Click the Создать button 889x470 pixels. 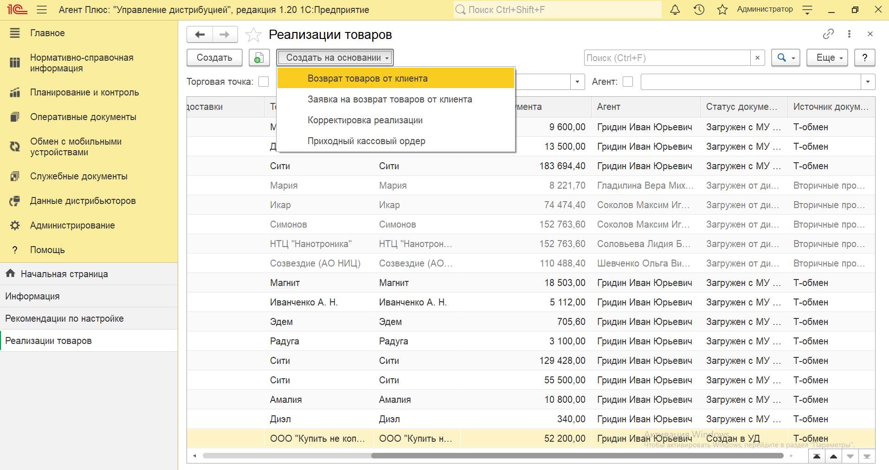(x=214, y=58)
